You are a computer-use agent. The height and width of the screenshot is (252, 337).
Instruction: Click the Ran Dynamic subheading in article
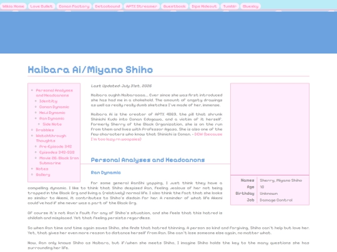point(105,172)
